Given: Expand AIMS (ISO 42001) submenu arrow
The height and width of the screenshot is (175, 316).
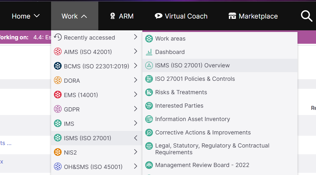Looking at the screenshot, I should click(x=136, y=51).
